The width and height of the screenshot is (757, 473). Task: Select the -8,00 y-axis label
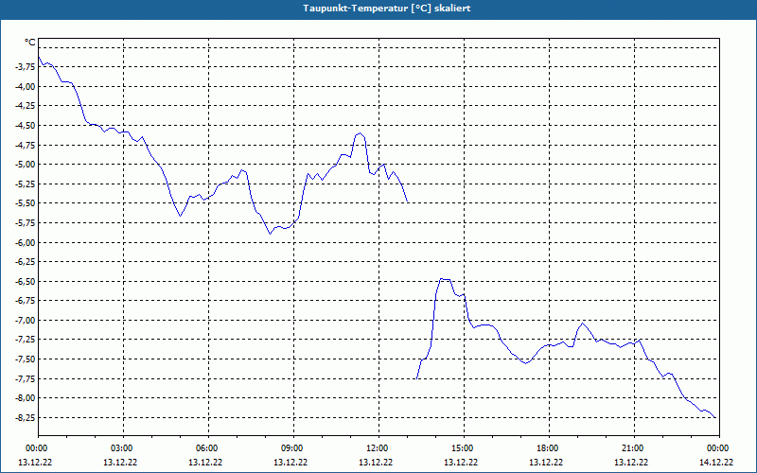pos(26,397)
